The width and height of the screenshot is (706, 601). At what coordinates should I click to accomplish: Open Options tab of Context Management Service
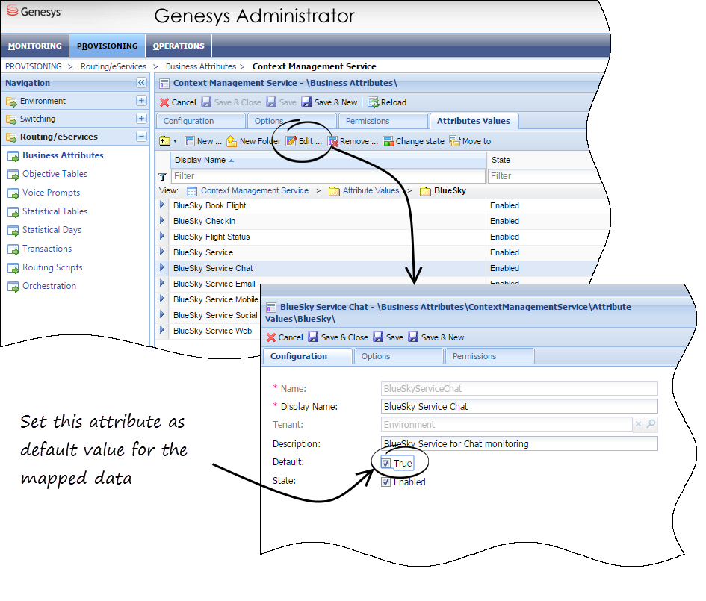291,121
